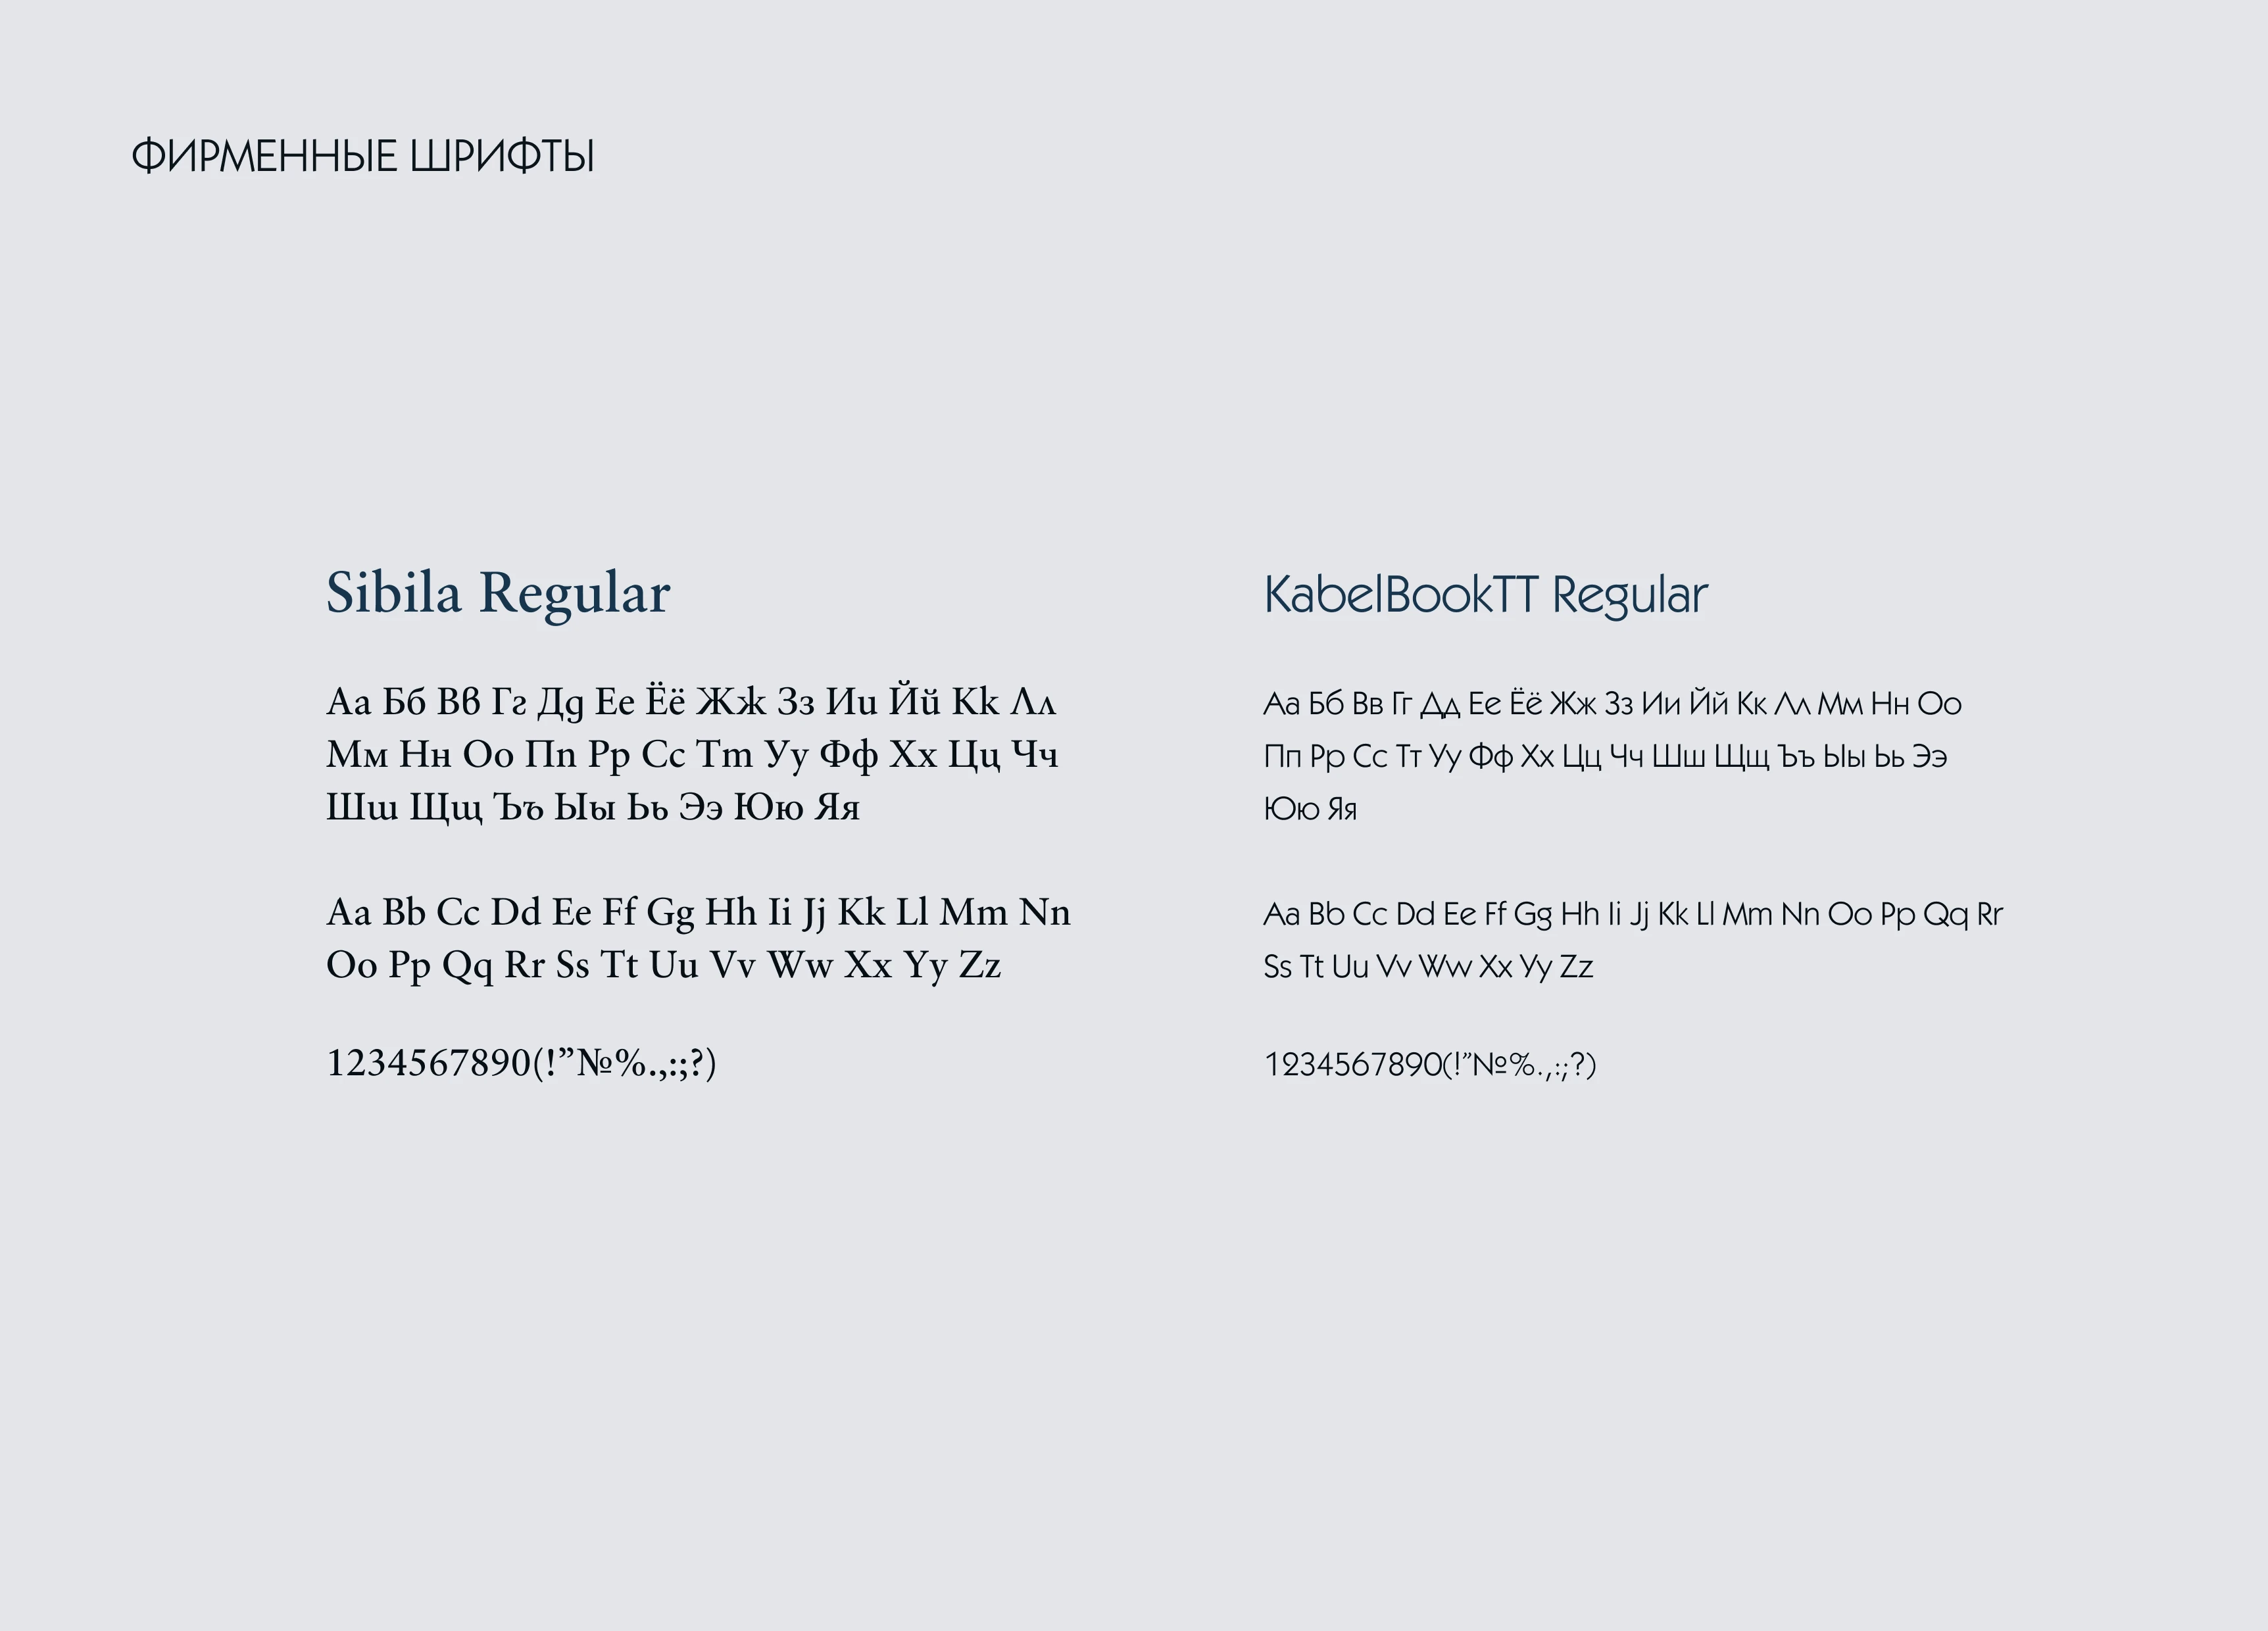Screen dimensions: 2268x1631
Task: Click 'Zz' ending the KabelBookTT Latin sample
Action: point(1576,967)
